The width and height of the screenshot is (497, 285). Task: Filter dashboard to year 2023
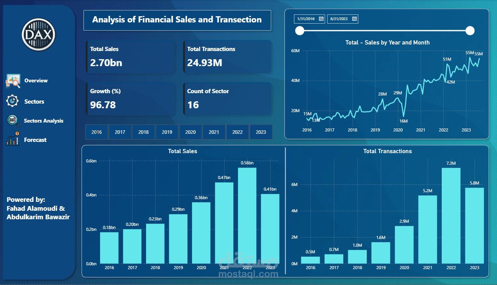(x=261, y=132)
